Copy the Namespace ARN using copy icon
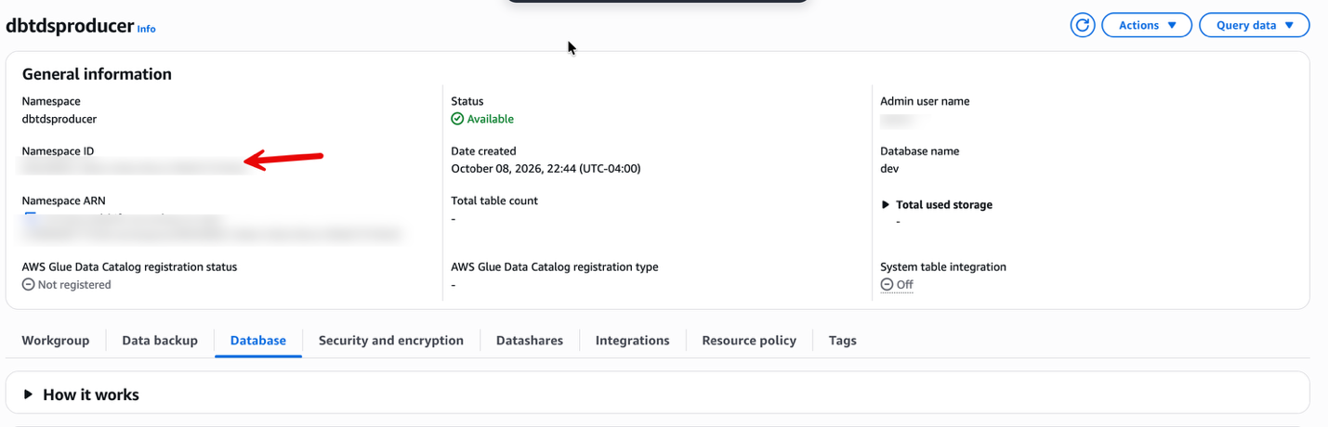 pyautogui.click(x=30, y=218)
